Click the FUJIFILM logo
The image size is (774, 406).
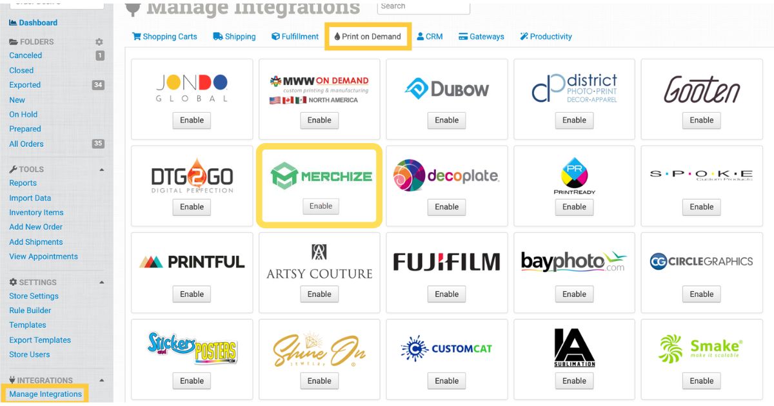(x=446, y=261)
